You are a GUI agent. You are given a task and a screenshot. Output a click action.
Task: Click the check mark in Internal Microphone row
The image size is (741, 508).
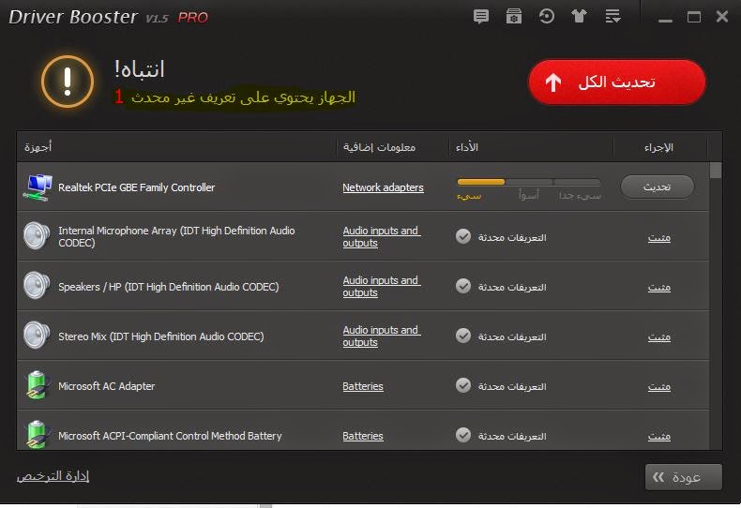tap(463, 236)
